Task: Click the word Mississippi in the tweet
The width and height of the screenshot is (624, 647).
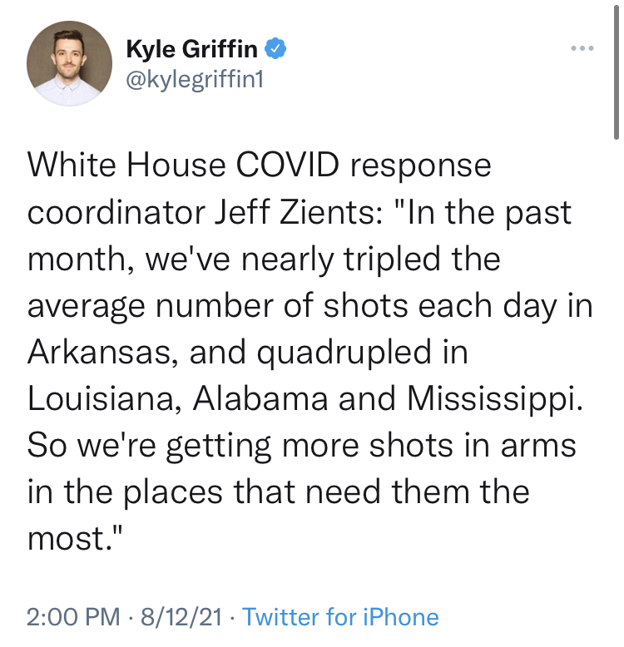Action: (494, 398)
